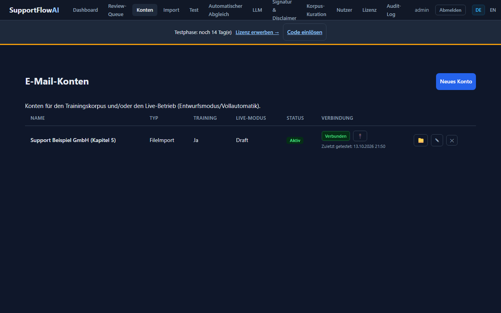The width and height of the screenshot is (501, 313).
Task: Test connection via the plug icon
Action: [x=360, y=136]
